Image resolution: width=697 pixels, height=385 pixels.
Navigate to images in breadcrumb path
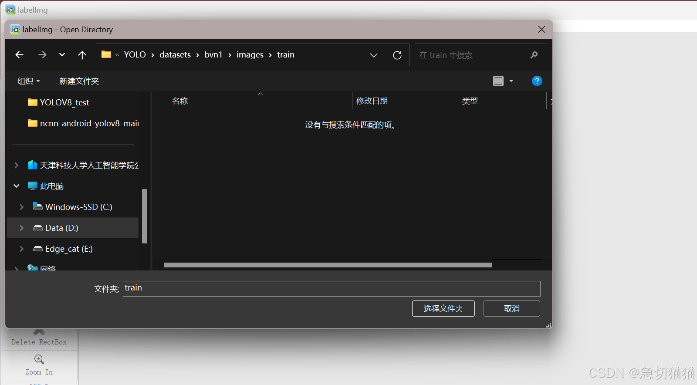pyautogui.click(x=250, y=55)
